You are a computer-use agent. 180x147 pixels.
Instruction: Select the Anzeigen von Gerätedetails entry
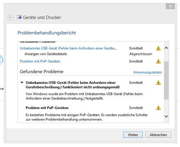click(x=46, y=54)
